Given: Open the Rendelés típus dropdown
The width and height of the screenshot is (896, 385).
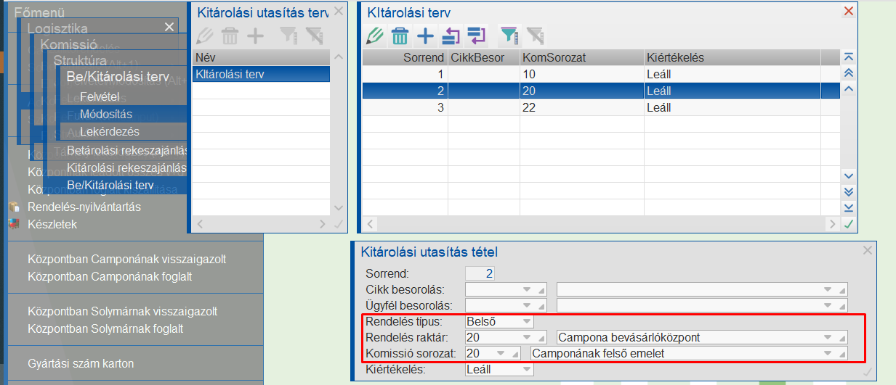Looking at the screenshot, I should (x=526, y=321).
